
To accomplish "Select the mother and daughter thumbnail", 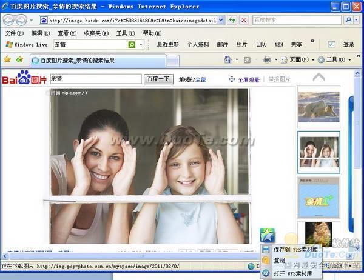I will [319, 152].
